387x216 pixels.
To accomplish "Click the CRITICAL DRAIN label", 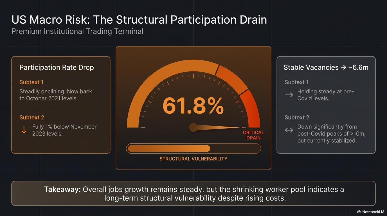I will click(253, 135).
